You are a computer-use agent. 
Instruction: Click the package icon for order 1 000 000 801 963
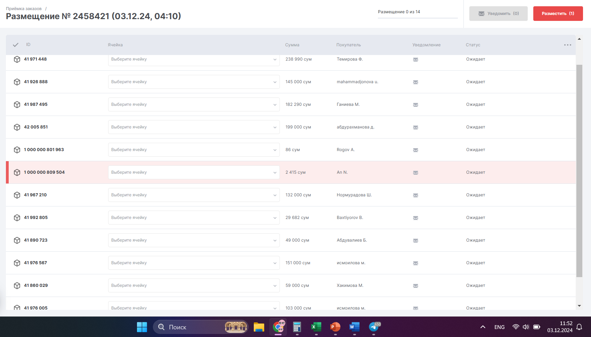pyautogui.click(x=17, y=150)
